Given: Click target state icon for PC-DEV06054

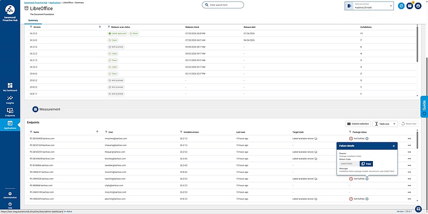Looking at the screenshot, I should pyautogui.click(x=316, y=158).
